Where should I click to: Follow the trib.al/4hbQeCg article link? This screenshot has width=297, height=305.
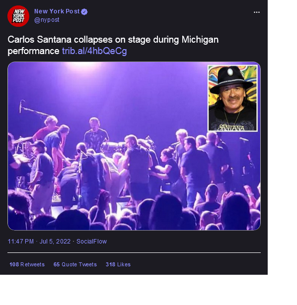click(x=94, y=51)
